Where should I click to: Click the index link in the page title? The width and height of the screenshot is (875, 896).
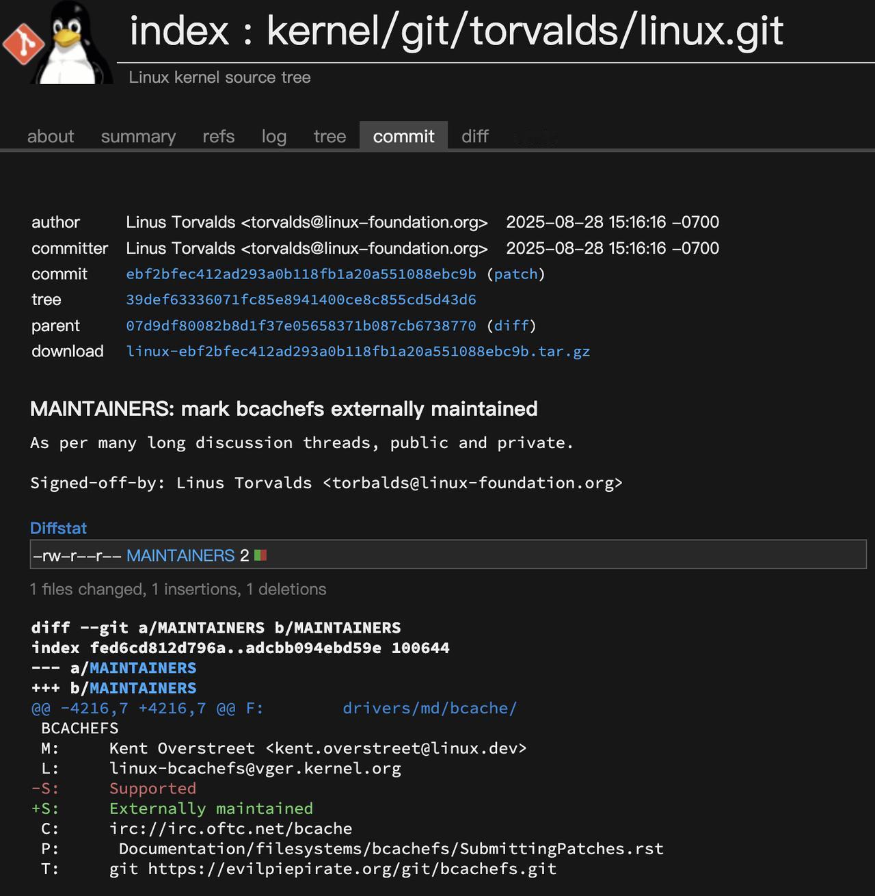tap(179, 31)
